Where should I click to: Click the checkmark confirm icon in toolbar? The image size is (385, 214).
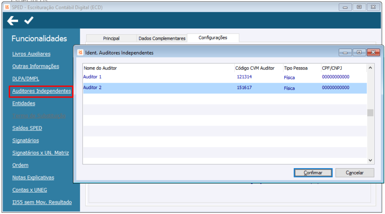coord(29,20)
